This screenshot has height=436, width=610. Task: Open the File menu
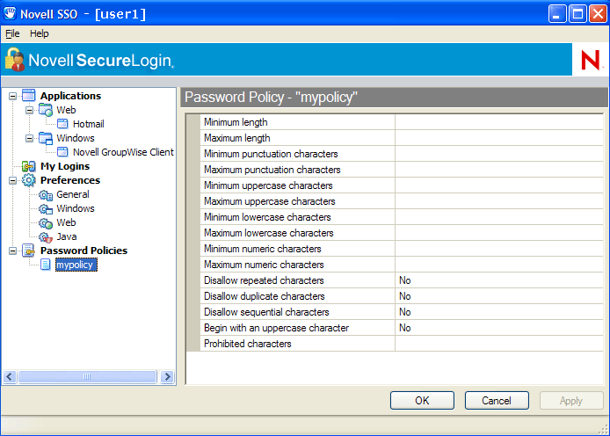(x=12, y=33)
